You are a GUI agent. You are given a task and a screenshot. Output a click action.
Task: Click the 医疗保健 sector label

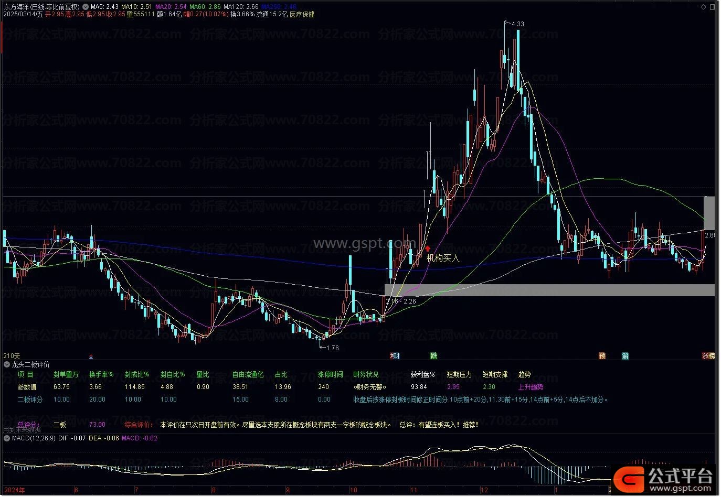(302, 15)
